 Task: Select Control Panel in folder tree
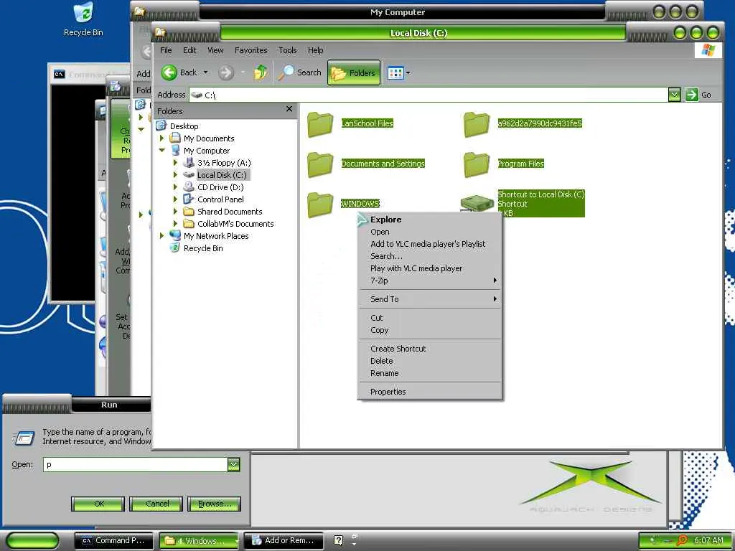[220, 199]
